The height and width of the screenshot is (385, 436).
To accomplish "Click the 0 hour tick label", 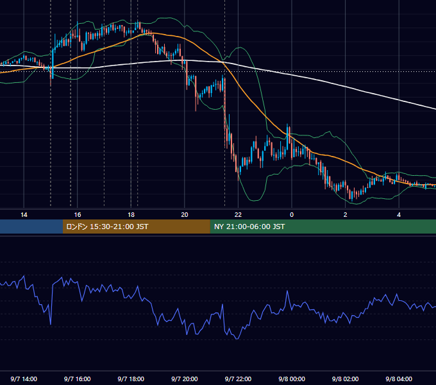I will [x=292, y=215].
